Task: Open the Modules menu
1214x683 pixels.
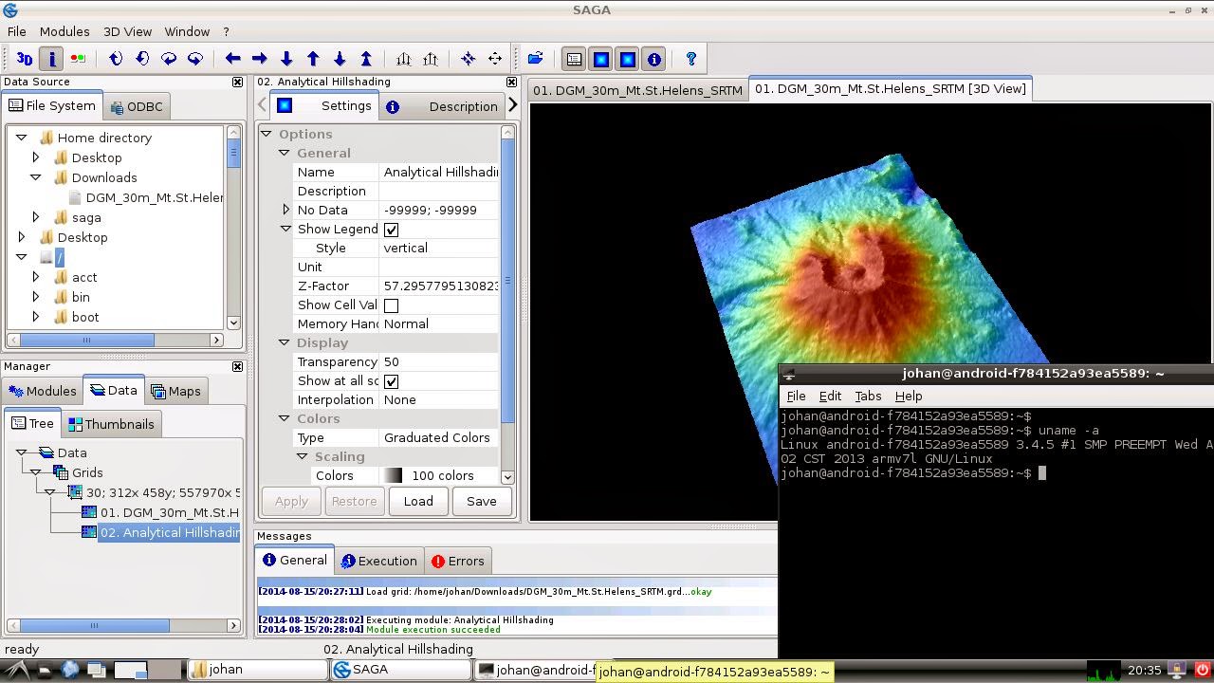Action: coord(64,31)
